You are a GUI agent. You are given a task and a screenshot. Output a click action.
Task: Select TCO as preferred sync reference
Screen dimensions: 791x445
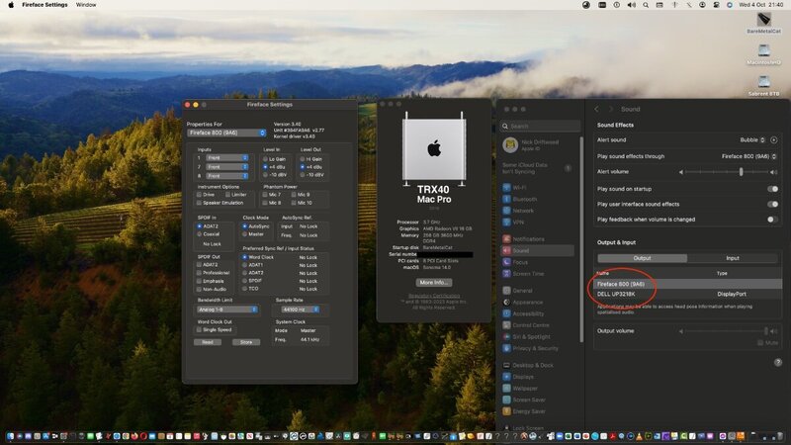click(x=244, y=289)
